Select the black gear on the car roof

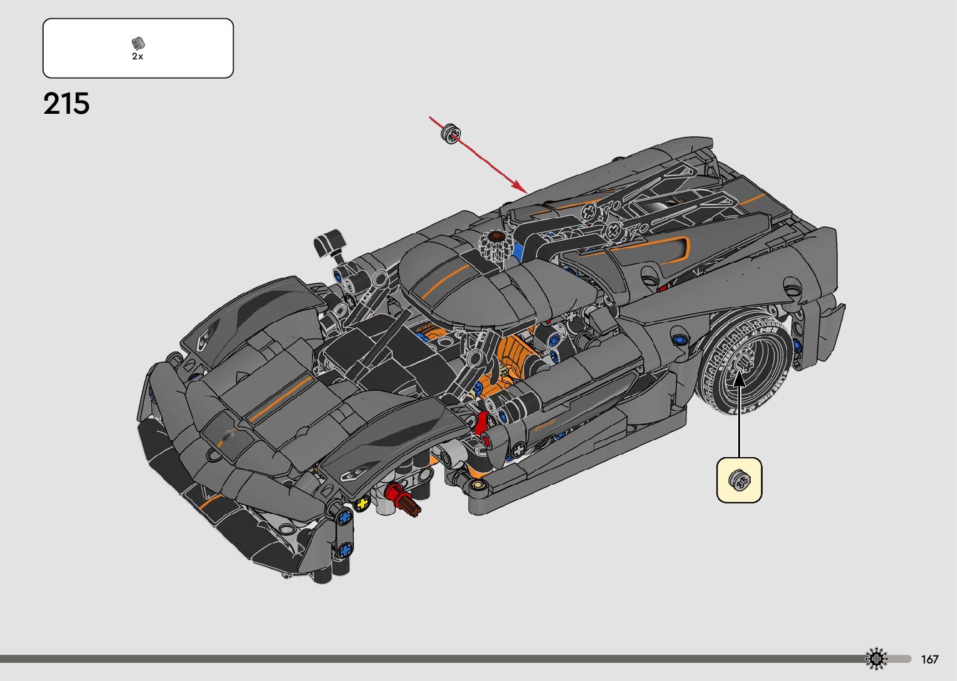point(496,246)
